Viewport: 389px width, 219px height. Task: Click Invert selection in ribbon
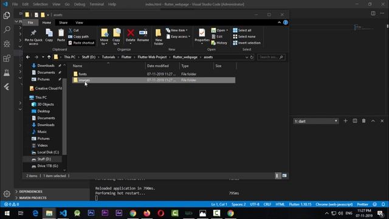[247, 43]
